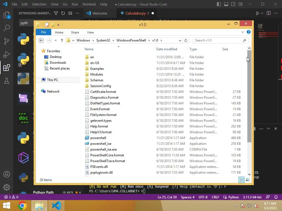Customize layout icon in title bar
This screenshot has width=282, height=211.
[x=240, y=4]
